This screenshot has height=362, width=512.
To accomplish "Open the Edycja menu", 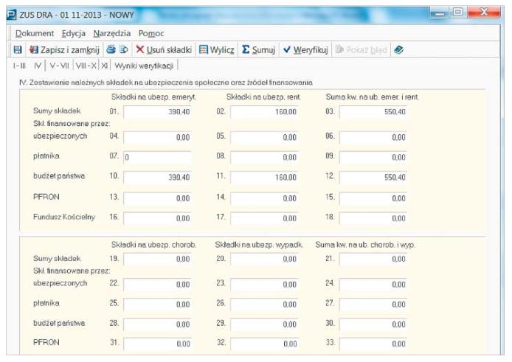I will pyautogui.click(x=74, y=33).
